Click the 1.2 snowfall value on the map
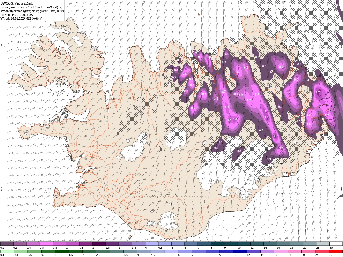This screenshot has height=257, width=343. coord(264,111)
